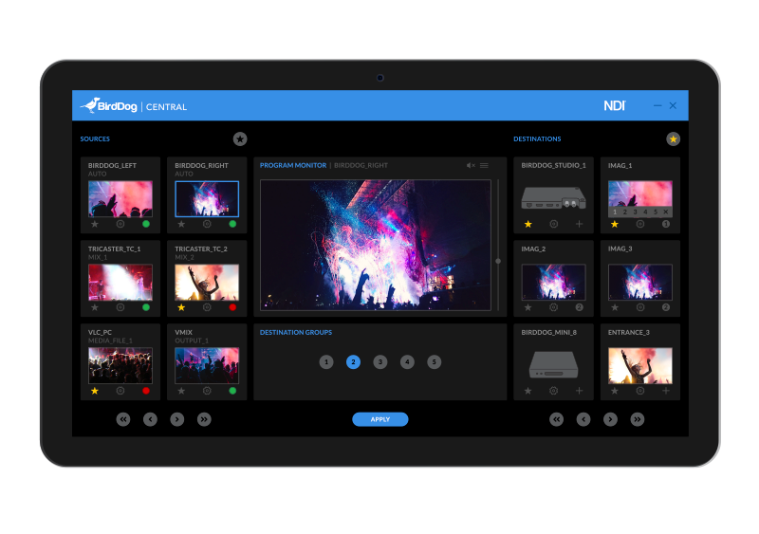Click group badge 1 on IMAG_1
759x534 pixels.
tap(666, 224)
